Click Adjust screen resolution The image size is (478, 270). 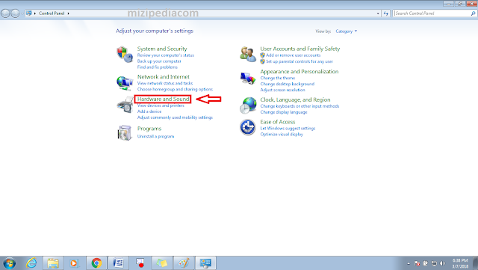point(282,90)
